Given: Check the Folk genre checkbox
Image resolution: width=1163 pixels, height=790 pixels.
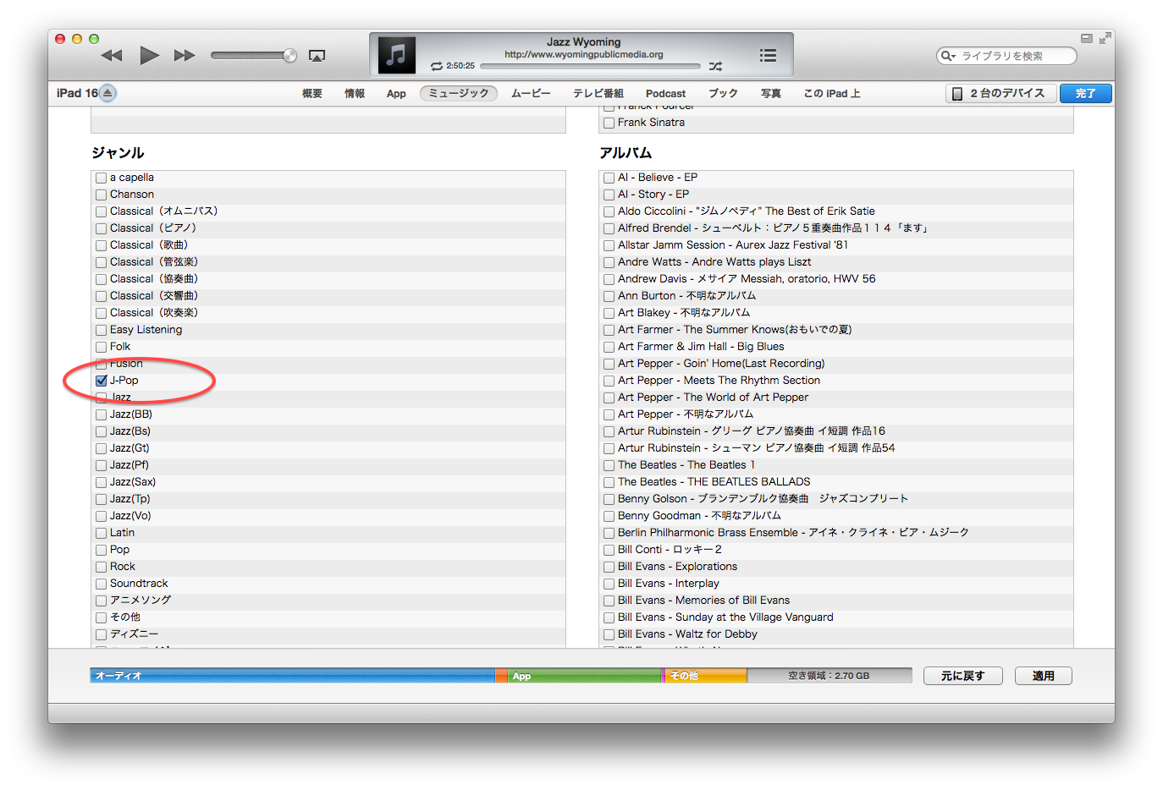Looking at the screenshot, I should [102, 347].
